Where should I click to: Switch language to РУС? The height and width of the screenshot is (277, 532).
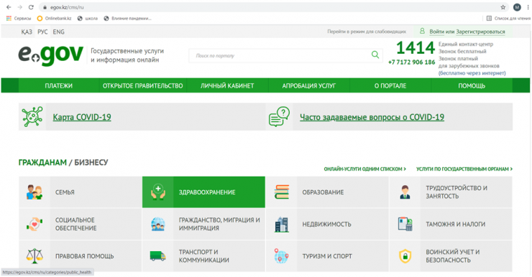point(42,32)
